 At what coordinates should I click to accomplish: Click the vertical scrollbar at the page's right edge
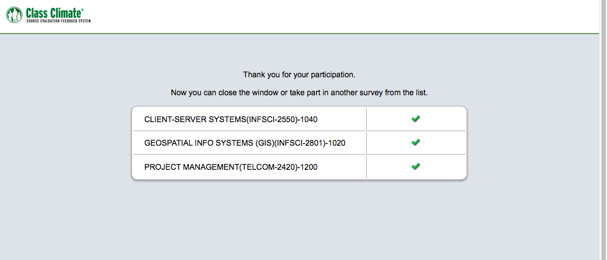[x=603, y=130]
